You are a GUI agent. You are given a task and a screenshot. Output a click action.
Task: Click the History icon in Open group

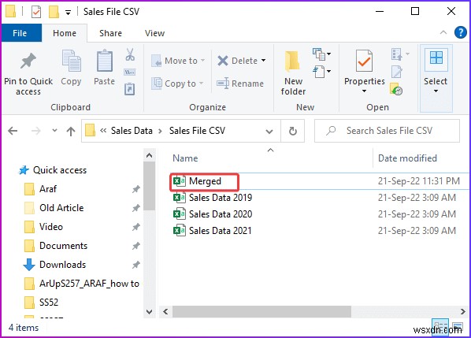pyautogui.click(x=396, y=89)
